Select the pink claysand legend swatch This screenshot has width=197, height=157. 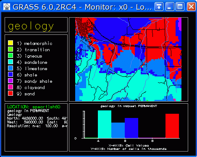11,87
